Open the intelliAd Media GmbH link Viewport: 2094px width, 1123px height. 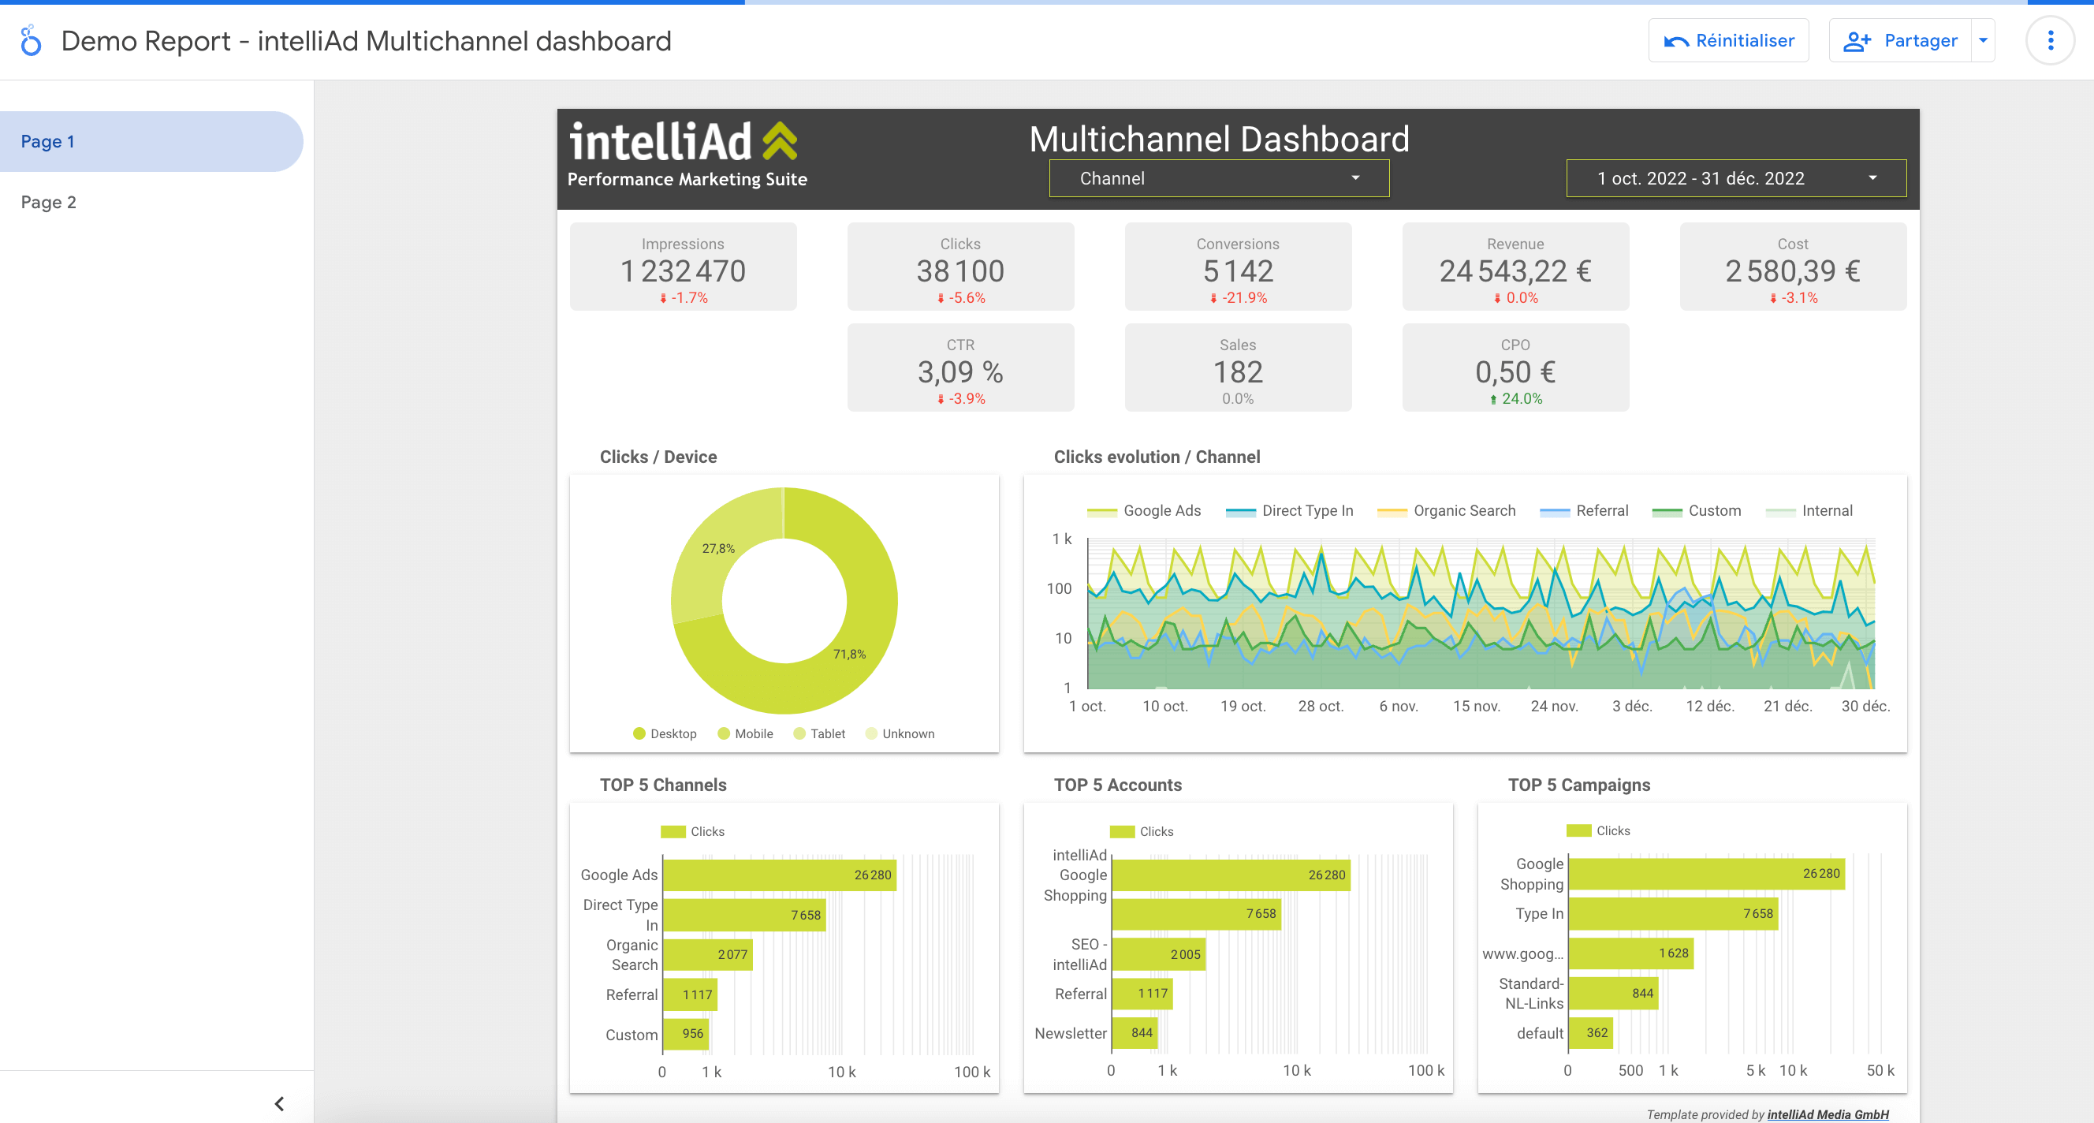click(1828, 1114)
